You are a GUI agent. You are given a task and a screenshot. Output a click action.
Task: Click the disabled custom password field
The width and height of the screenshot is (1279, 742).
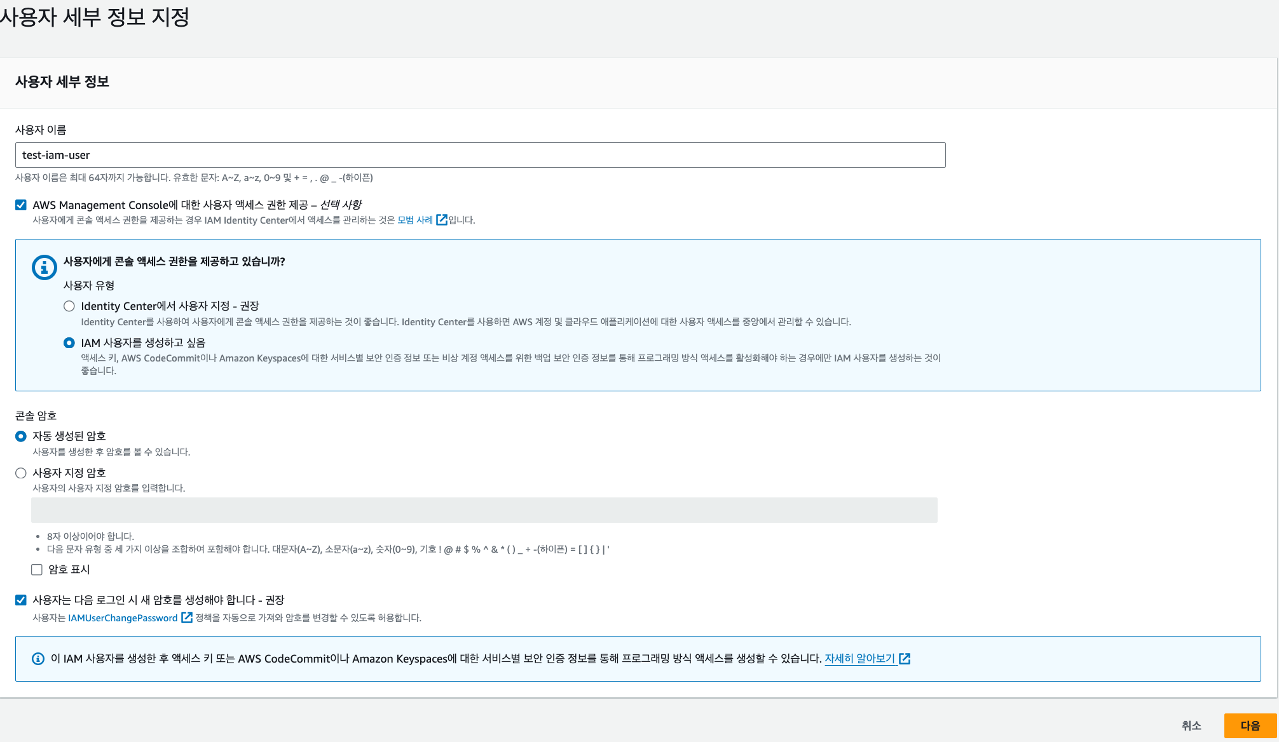click(x=484, y=510)
